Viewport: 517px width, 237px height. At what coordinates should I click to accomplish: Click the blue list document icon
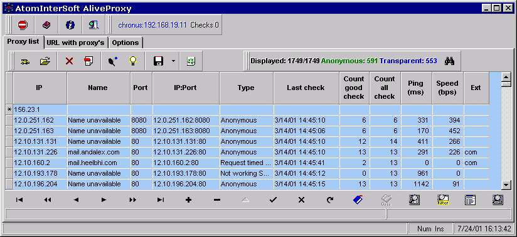pyautogui.click(x=470, y=200)
